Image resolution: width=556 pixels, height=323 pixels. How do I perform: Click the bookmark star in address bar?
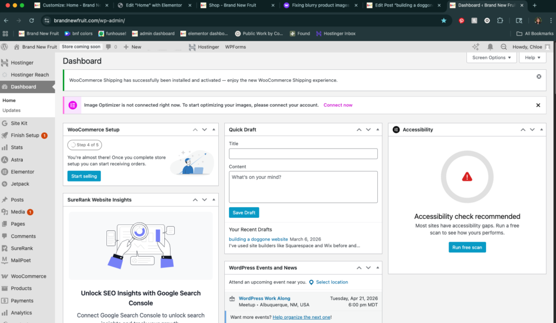coord(444,21)
